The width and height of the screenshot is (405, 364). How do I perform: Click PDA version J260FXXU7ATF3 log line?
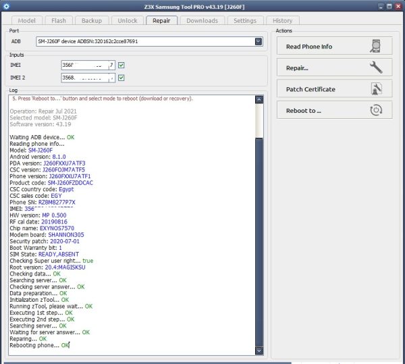coord(47,163)
